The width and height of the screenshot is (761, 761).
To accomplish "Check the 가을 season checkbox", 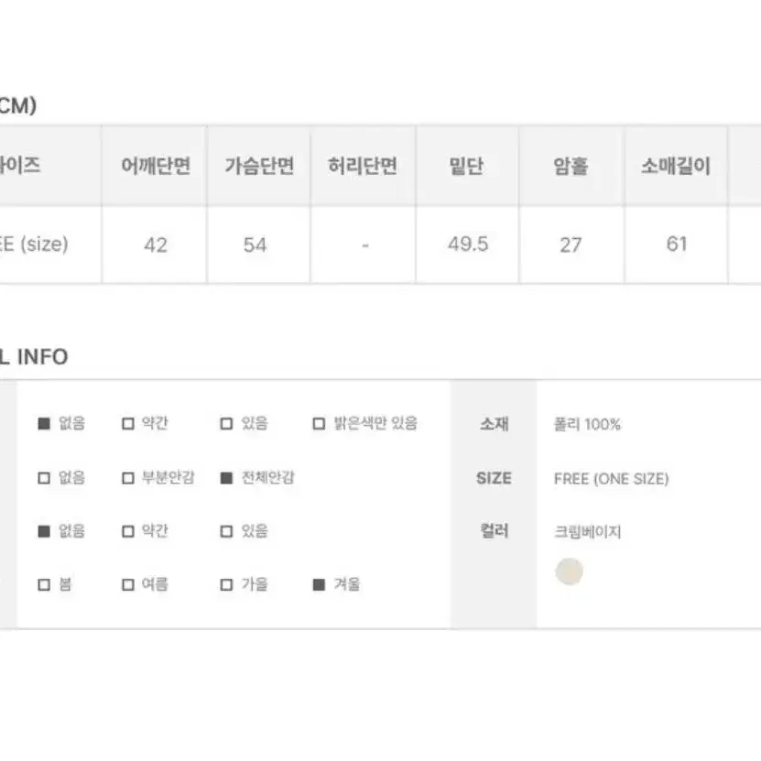I will (226, 585).
